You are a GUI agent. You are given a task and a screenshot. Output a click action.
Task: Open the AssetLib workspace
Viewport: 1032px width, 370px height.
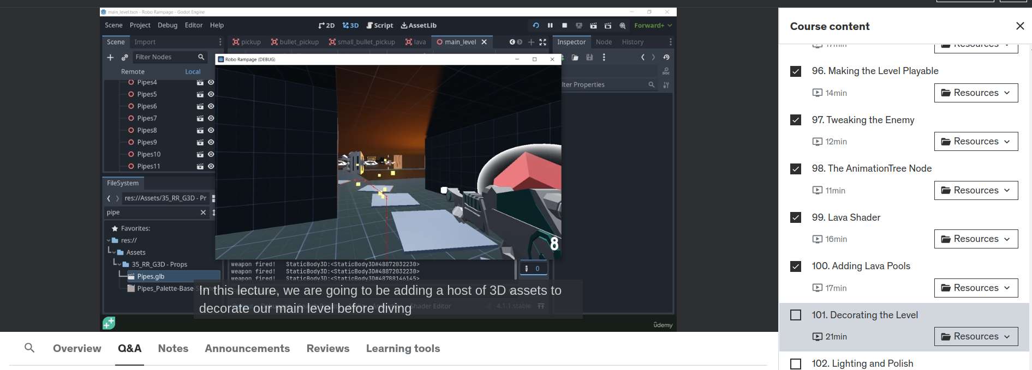419,26
